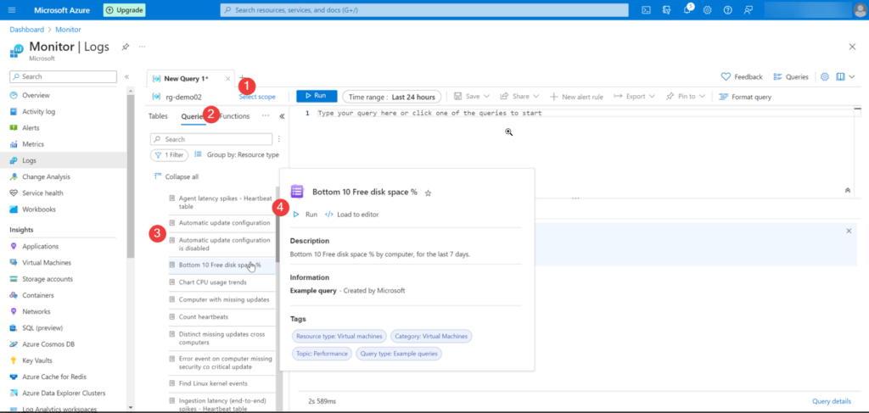
Task: Add a new query tab with plus
Action: 242,77
